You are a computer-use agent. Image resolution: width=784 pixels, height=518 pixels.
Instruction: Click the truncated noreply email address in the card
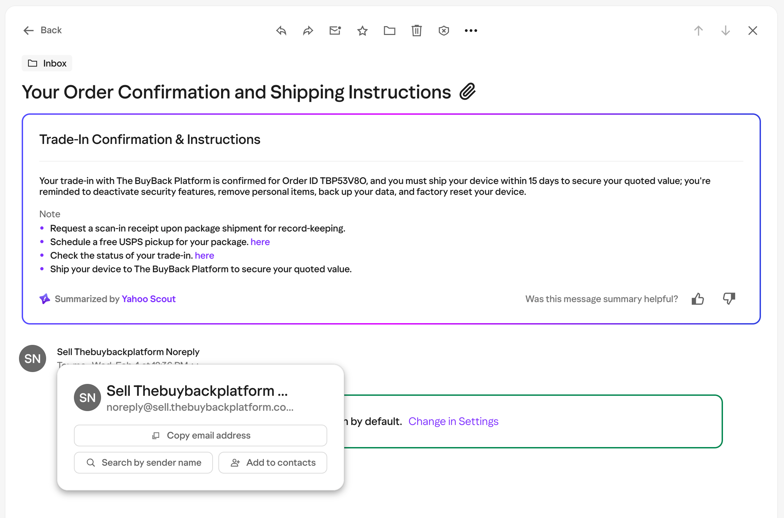[x=200, y=407]
